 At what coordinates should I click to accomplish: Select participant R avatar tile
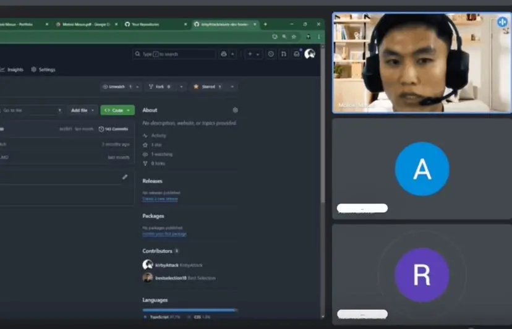[x=422, y=275]
